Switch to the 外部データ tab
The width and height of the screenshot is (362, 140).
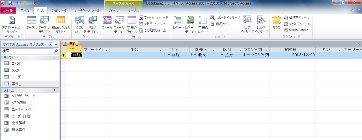(59, 10)
